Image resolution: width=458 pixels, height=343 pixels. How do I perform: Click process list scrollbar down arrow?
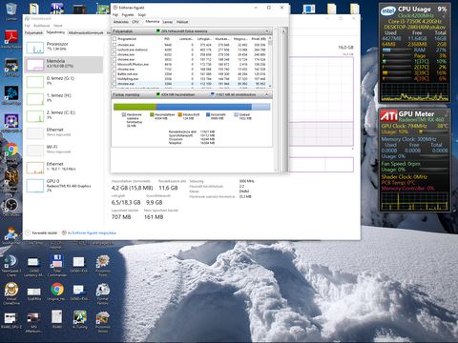point(270,86)
